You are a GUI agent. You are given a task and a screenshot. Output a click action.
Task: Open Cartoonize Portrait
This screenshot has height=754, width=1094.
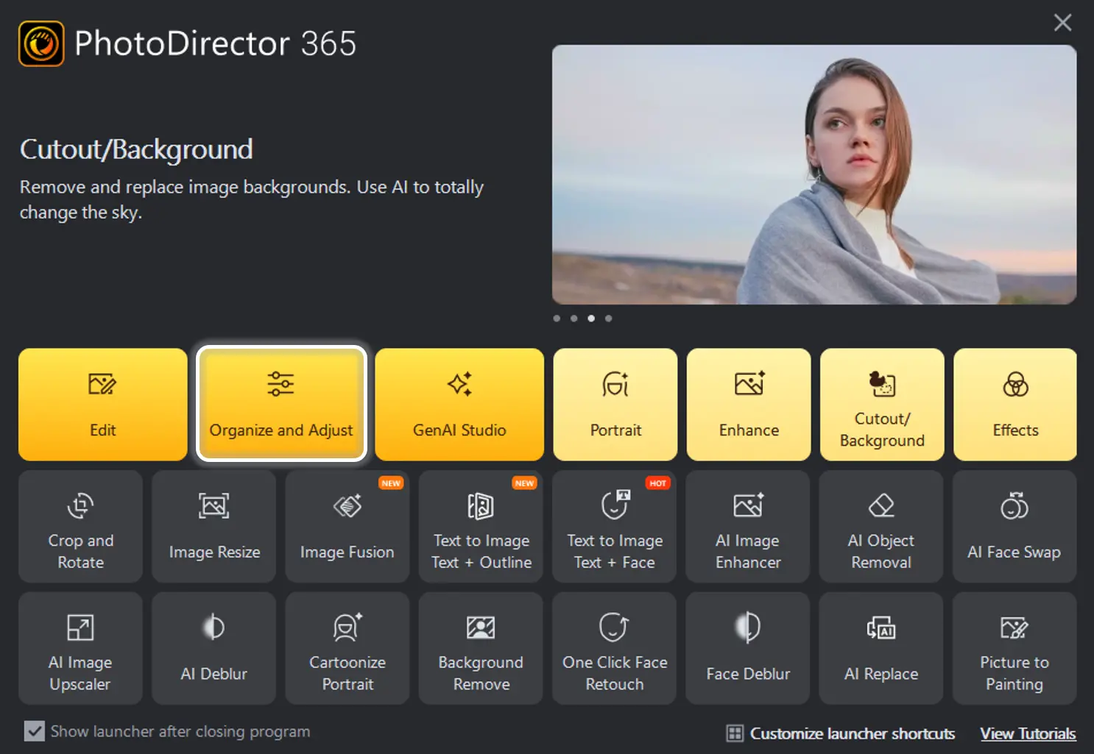coord(347,647)
